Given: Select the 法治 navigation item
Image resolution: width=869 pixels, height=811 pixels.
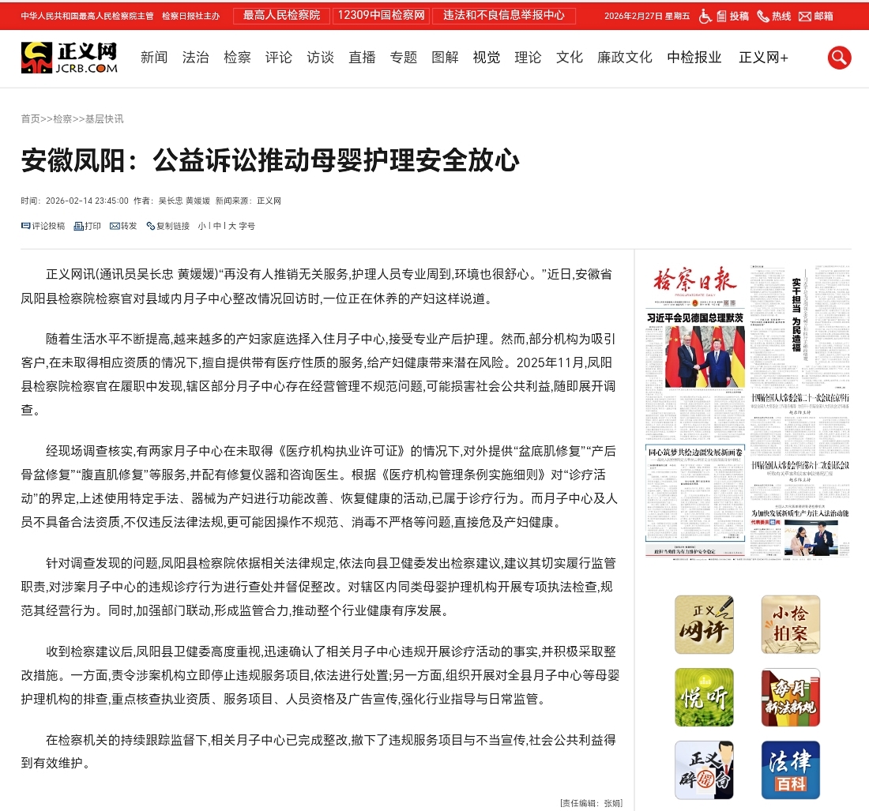Looking at the screenshot, I should click(x=196, y=58).
